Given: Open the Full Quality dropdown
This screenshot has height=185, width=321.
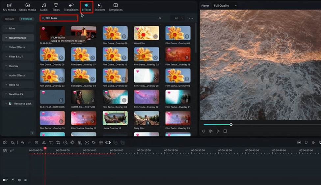Looking at the screenshot, I should (225, 6).
